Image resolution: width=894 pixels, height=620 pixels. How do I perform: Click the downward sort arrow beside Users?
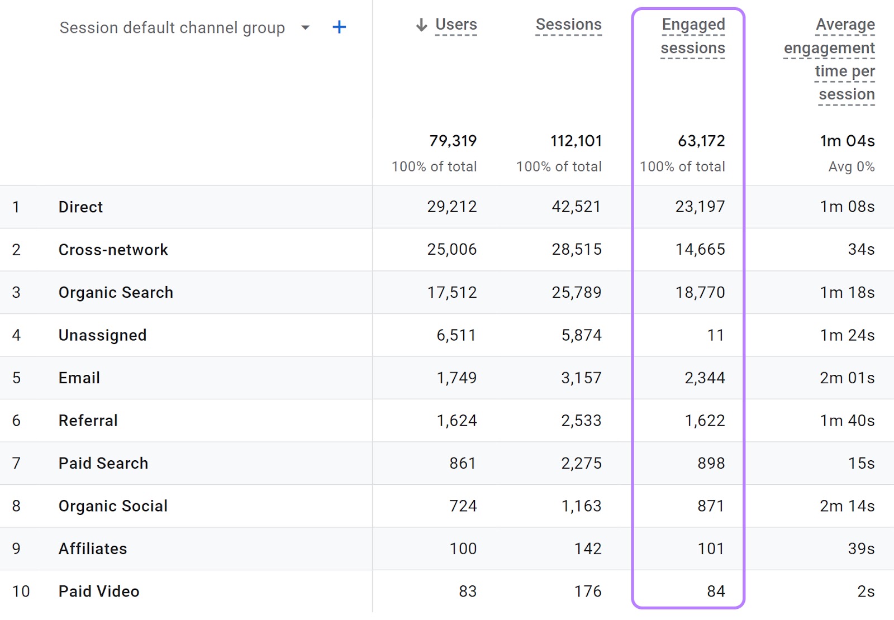pyautogui.click(x=420, y=25)
